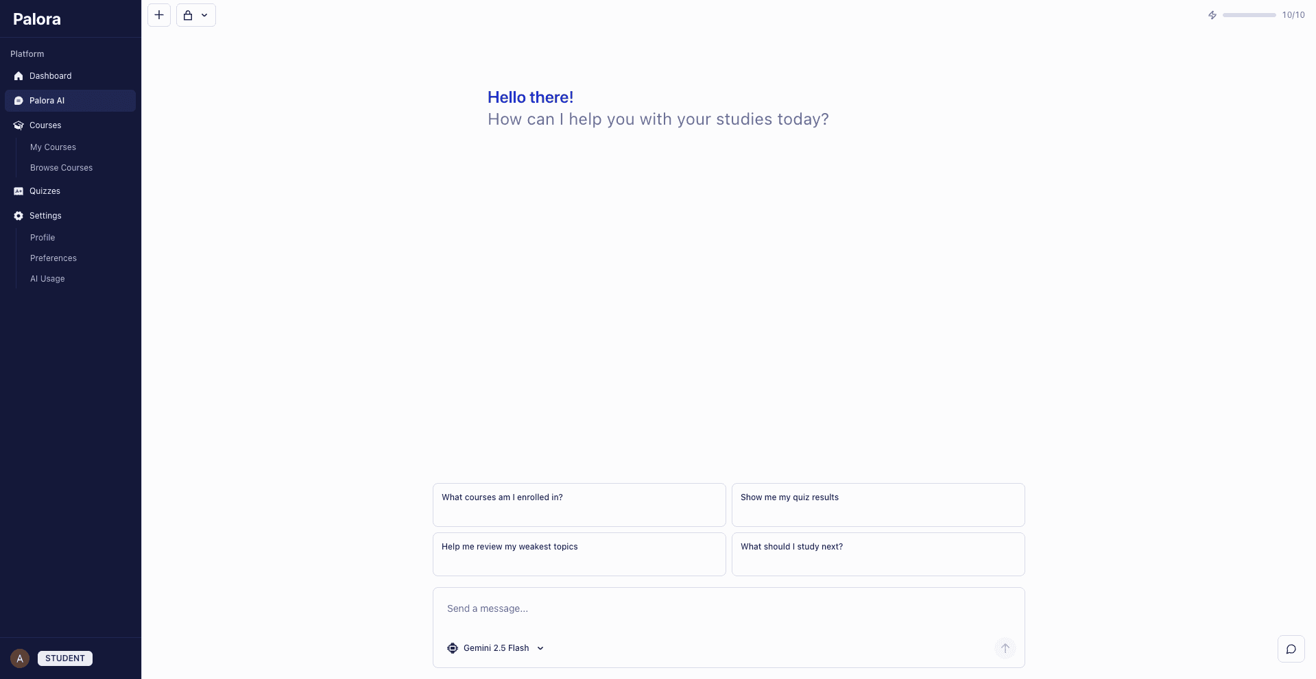The width and height of the screenshot is (1316, 679).
Task: Click the 'What courses am I enrolled in?' suggestion
Action: tap(578, 505)
